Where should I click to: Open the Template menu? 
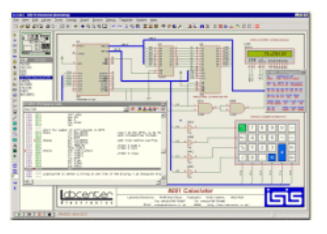[x=126, y=20]
